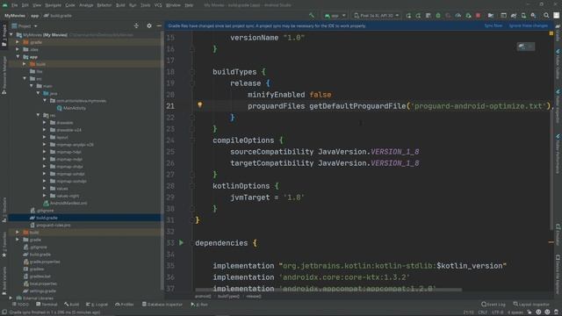Click MyMovies breadcrumb in navigation bar
The height and width of the screenshot is (316, 562).
[15, 16]
